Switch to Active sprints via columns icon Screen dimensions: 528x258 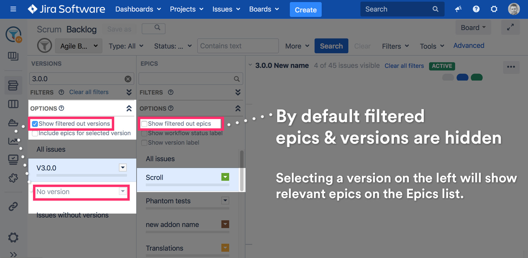(13, 104)
